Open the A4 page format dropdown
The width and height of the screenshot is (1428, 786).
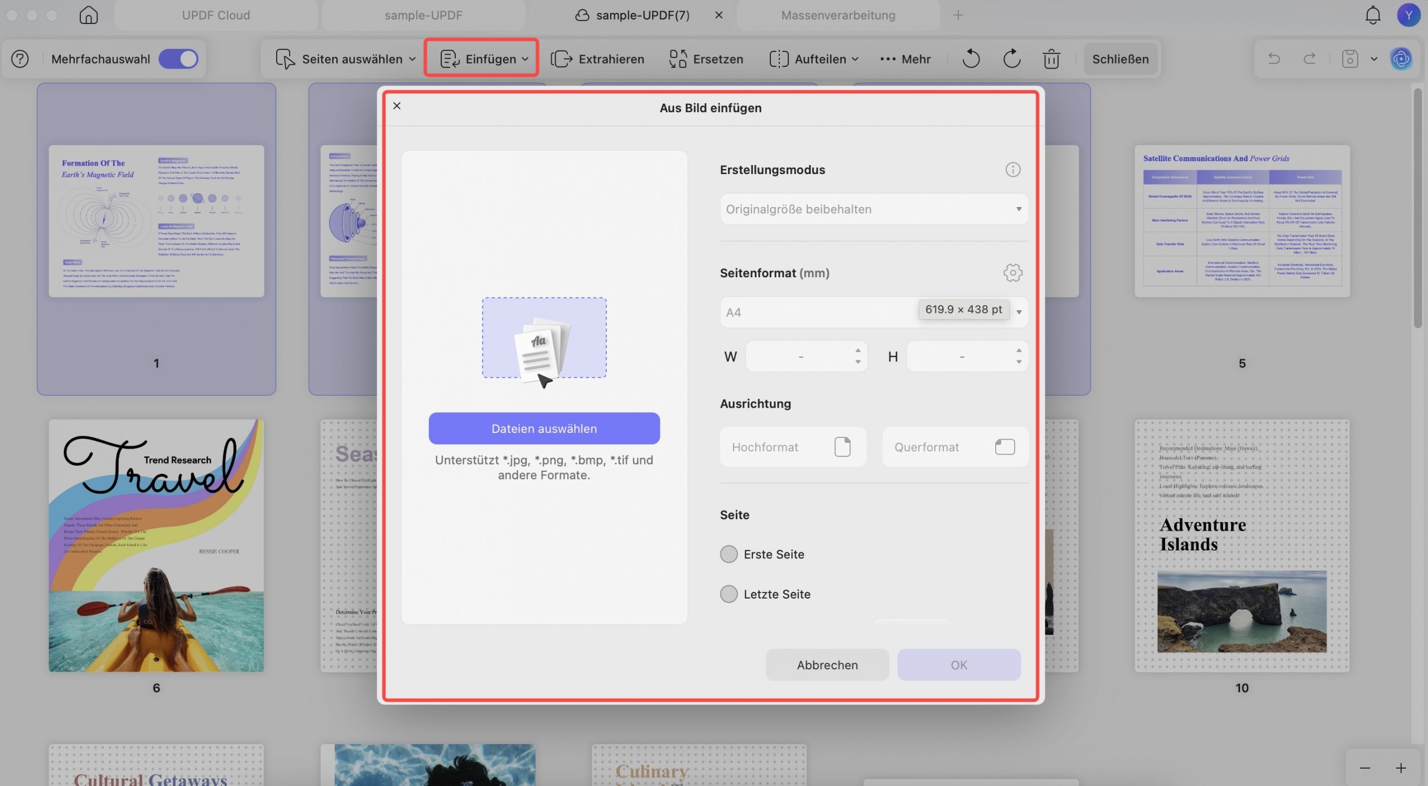pos(874,312)
